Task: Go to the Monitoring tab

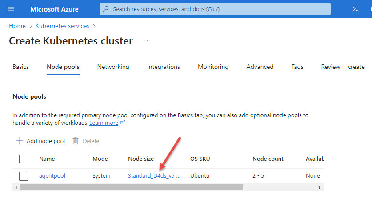Action: 213,67
